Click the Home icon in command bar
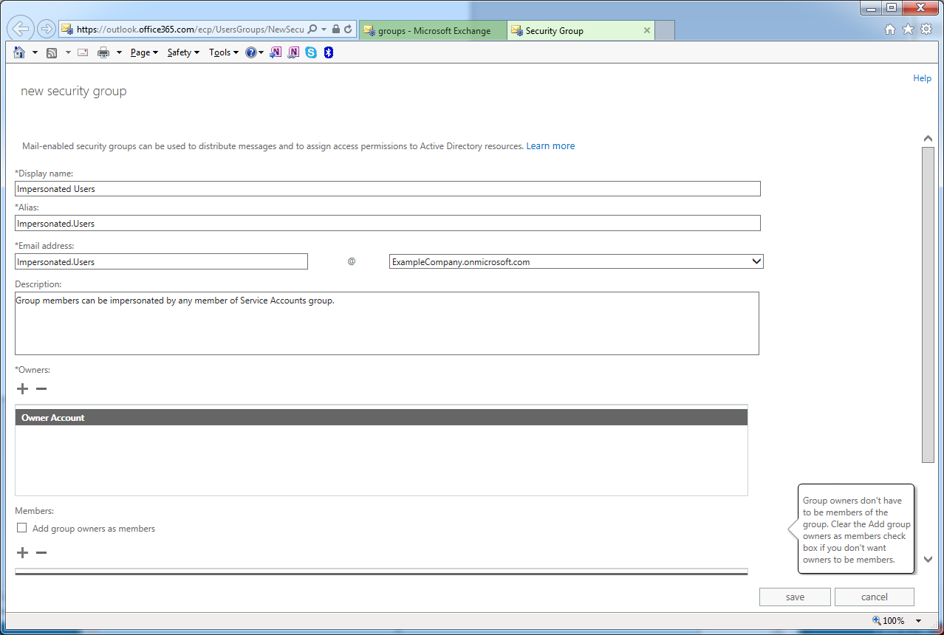The image size is (944, 635). 20,52
